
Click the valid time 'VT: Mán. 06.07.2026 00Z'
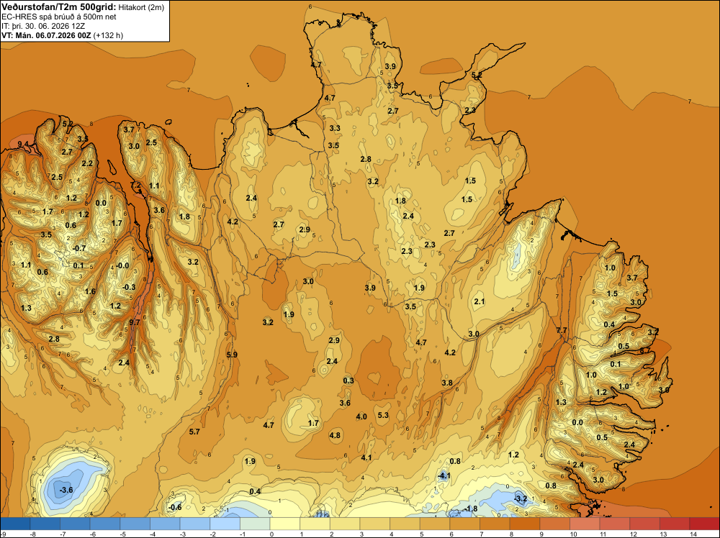(x=46, y=35)
